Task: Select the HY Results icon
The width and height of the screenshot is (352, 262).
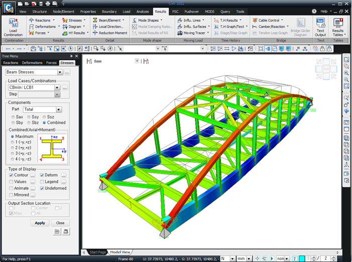Action: click(65, 33)
